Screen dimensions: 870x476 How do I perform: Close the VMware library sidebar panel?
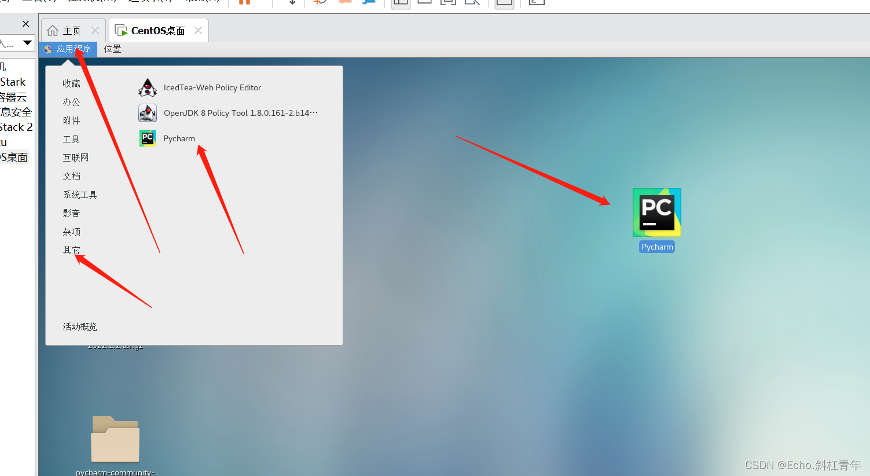[x=25, y=24]
